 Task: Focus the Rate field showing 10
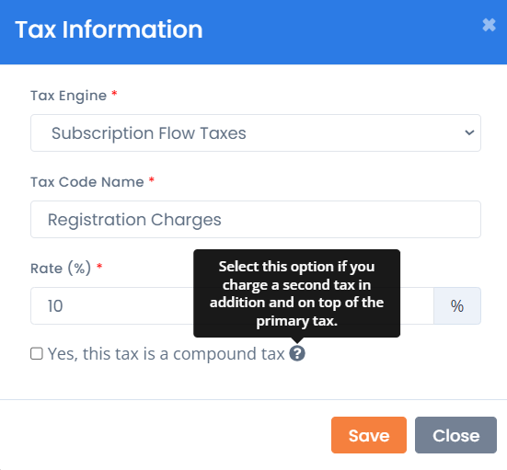pos(232,305)
